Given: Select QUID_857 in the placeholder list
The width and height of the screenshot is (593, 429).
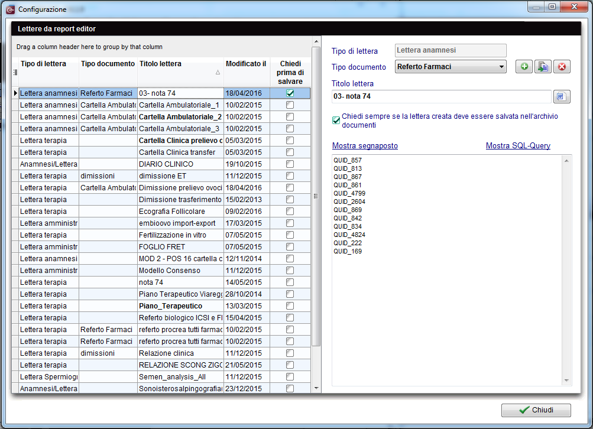Looking at the screenshot, I should pyautogui.click(x=348, y=160).
